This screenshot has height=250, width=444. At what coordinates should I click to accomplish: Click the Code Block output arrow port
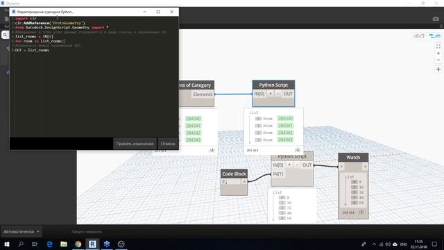coord(244,181)
